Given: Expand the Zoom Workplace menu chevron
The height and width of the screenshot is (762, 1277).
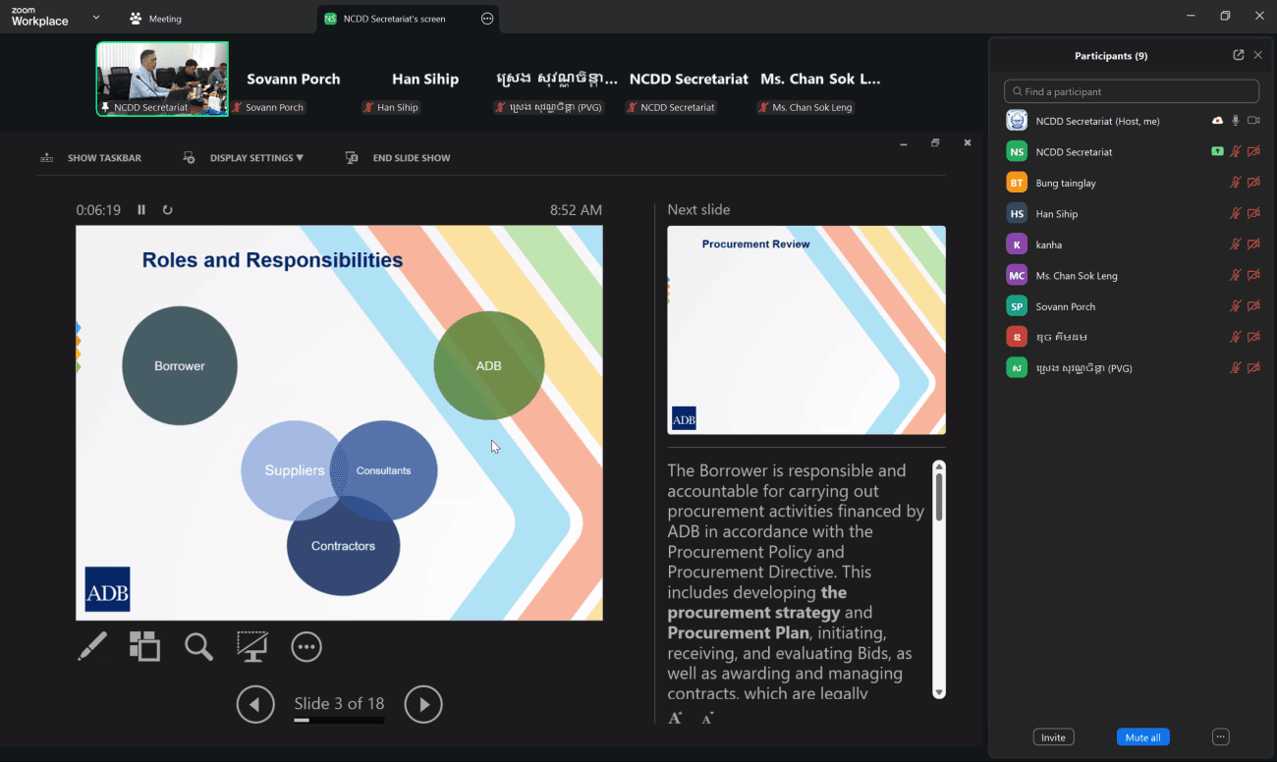Looking at the screenshot, I should click(x=95, y=18).
